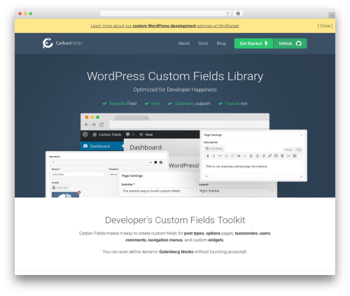Click the Carbon Fields logo
This screenshot has width=350, height=296.
62,43
